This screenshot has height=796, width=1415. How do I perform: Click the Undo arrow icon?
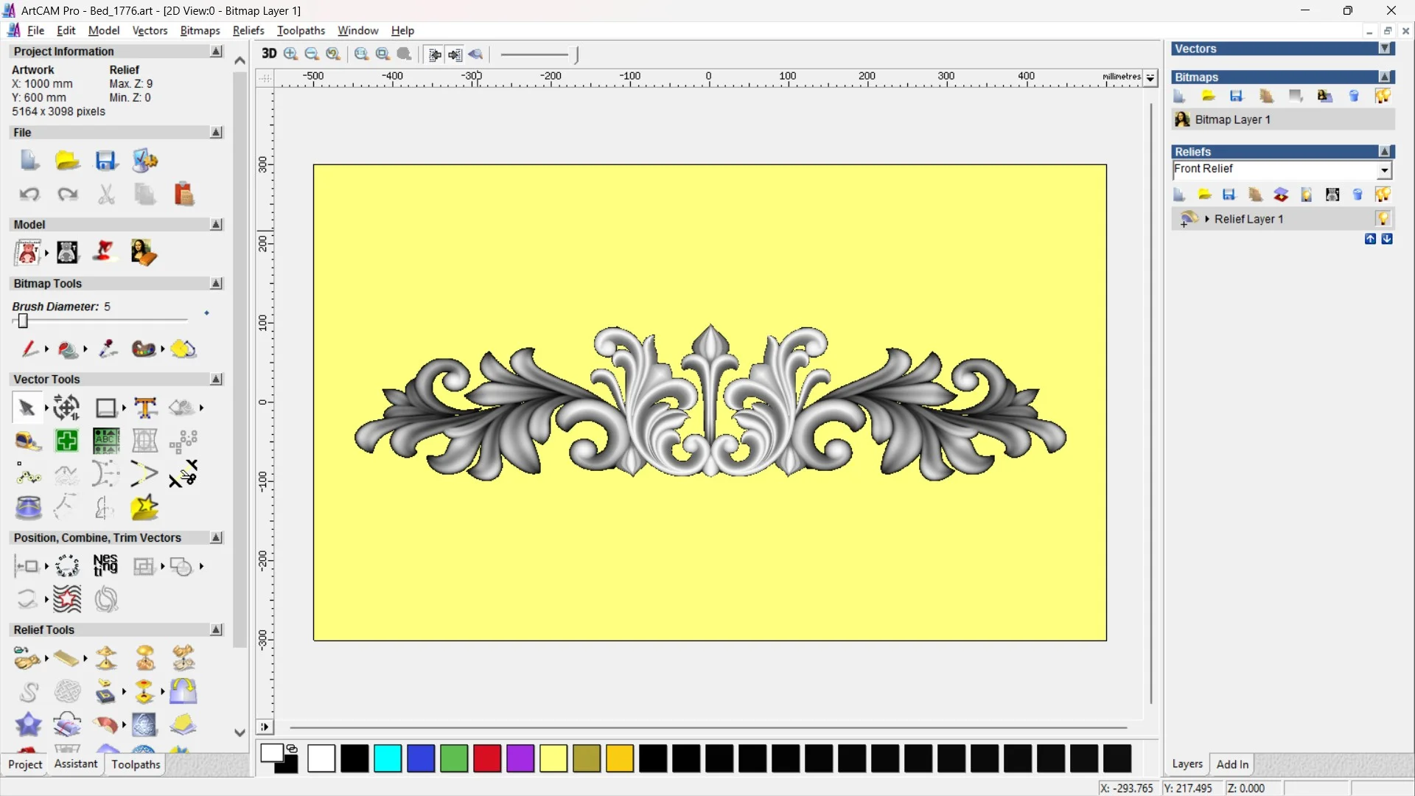click(x=29, y=195)
